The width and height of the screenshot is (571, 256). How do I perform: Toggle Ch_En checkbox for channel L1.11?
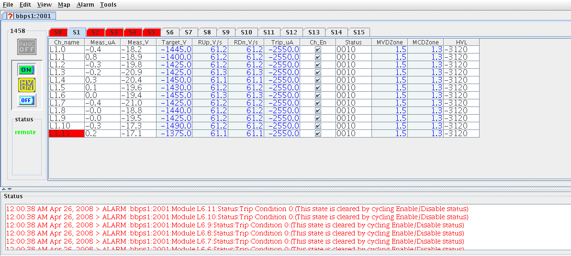(x=318, y=133)
